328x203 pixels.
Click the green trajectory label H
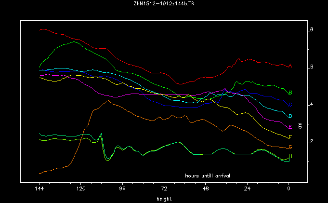click(x=290, y=156)
